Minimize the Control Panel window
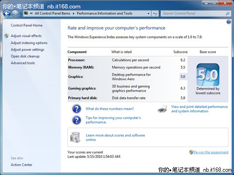The height and width of the screenshot is (175, 234). click(x=206, y=3)
